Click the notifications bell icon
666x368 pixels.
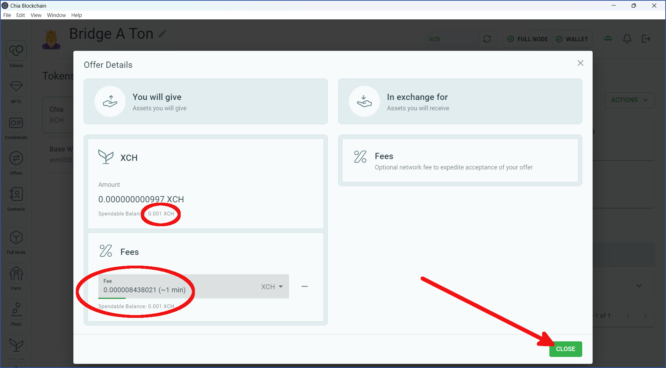pyautogui.click(x=627, y=39)
